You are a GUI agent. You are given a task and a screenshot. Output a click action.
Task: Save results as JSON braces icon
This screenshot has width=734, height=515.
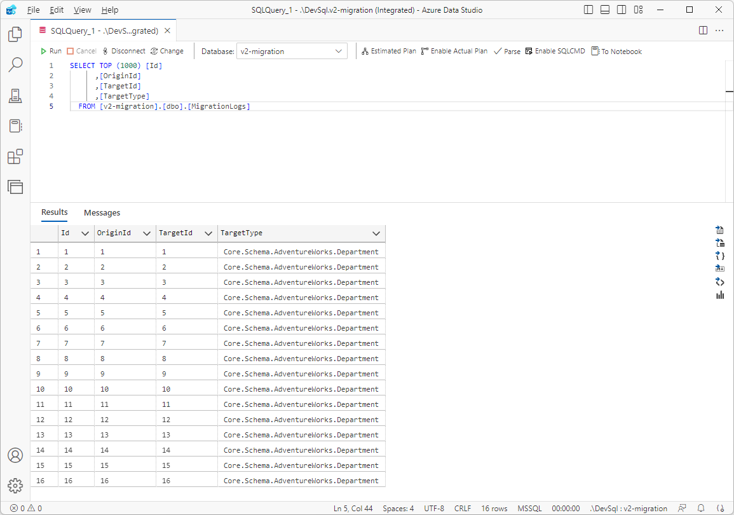pos(719,256)
